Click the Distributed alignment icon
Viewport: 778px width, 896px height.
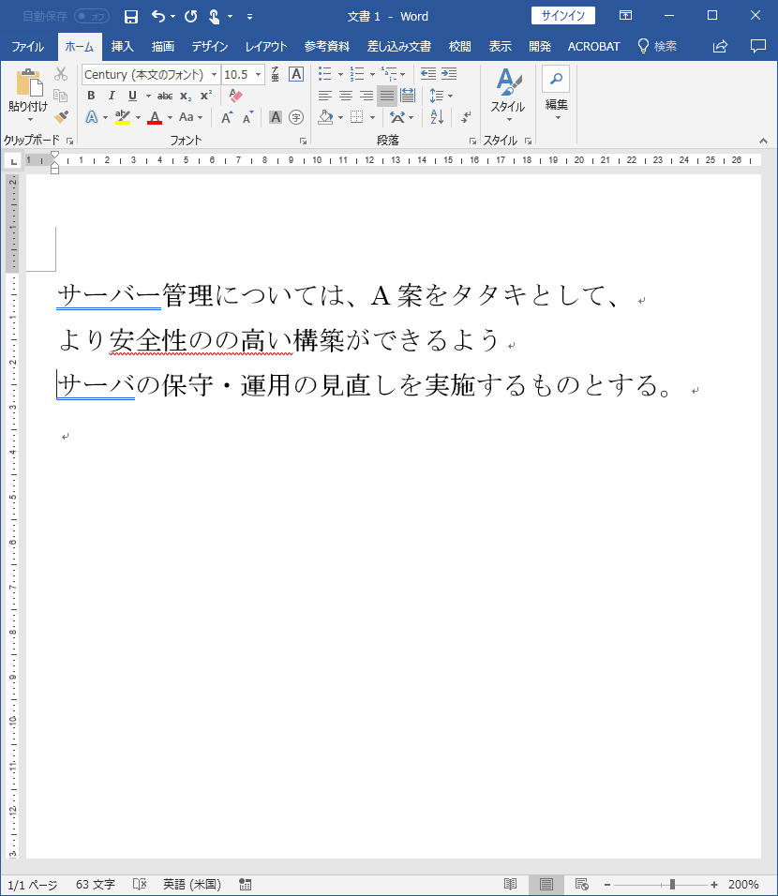pos(408,96)
